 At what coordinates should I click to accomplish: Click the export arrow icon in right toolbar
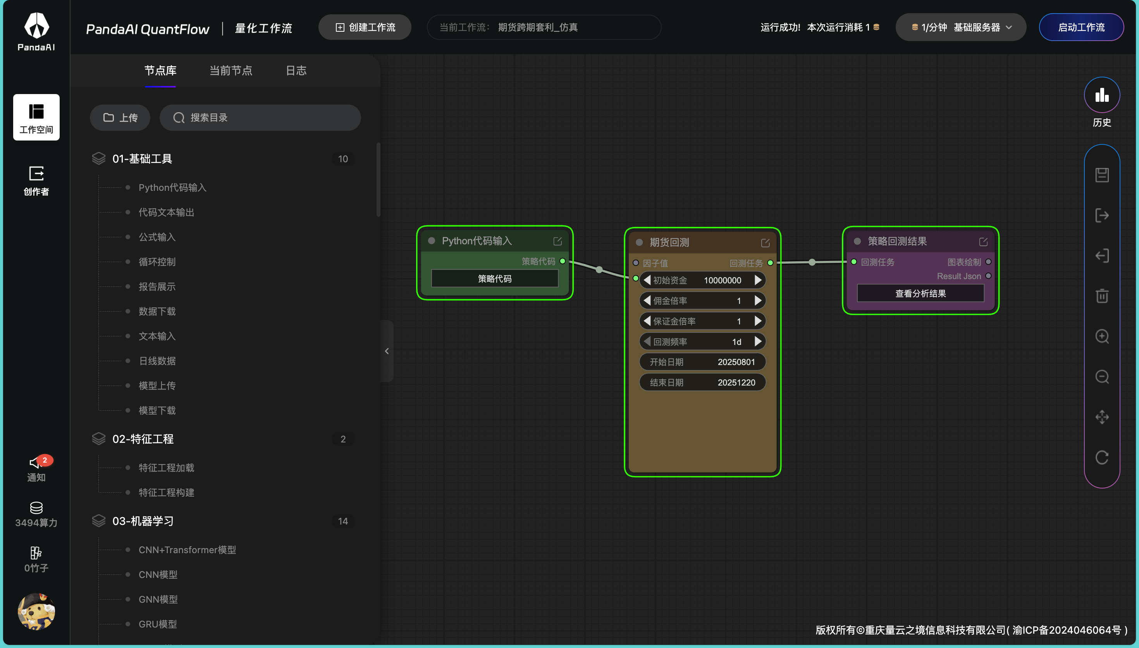1101,215
